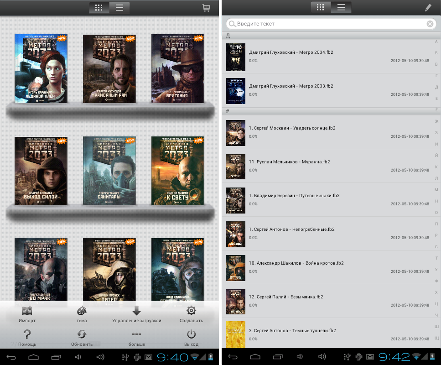Tap volume down in right navigation bar
This screenshot has height=365, width=441.
click(300, 357)
